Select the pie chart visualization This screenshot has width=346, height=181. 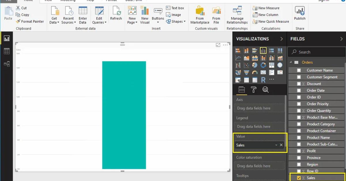pyautogui.click(x=255, y=65)
